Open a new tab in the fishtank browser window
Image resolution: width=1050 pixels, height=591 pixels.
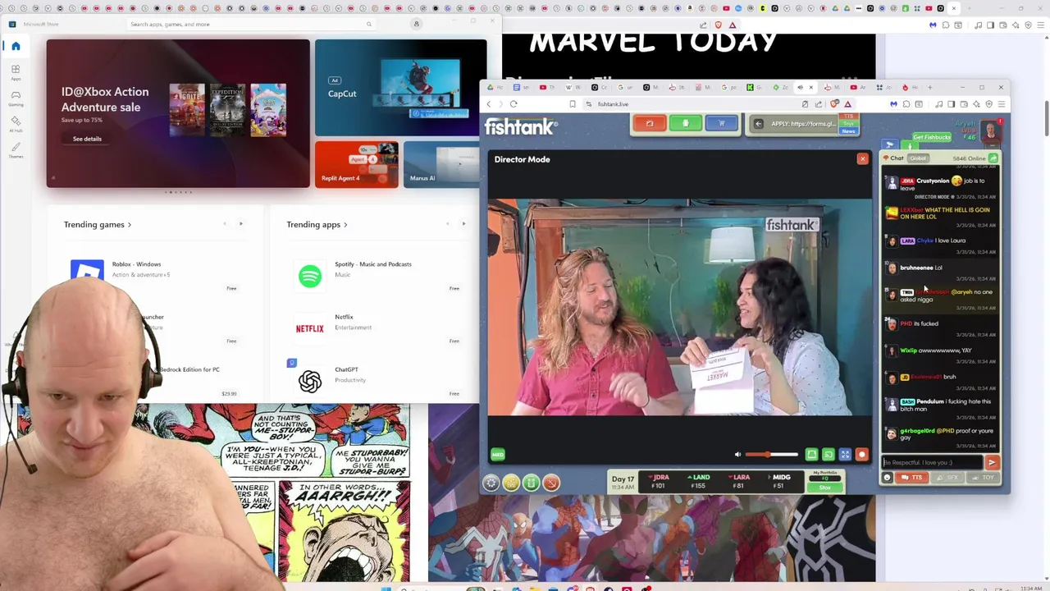pos(929,87)
